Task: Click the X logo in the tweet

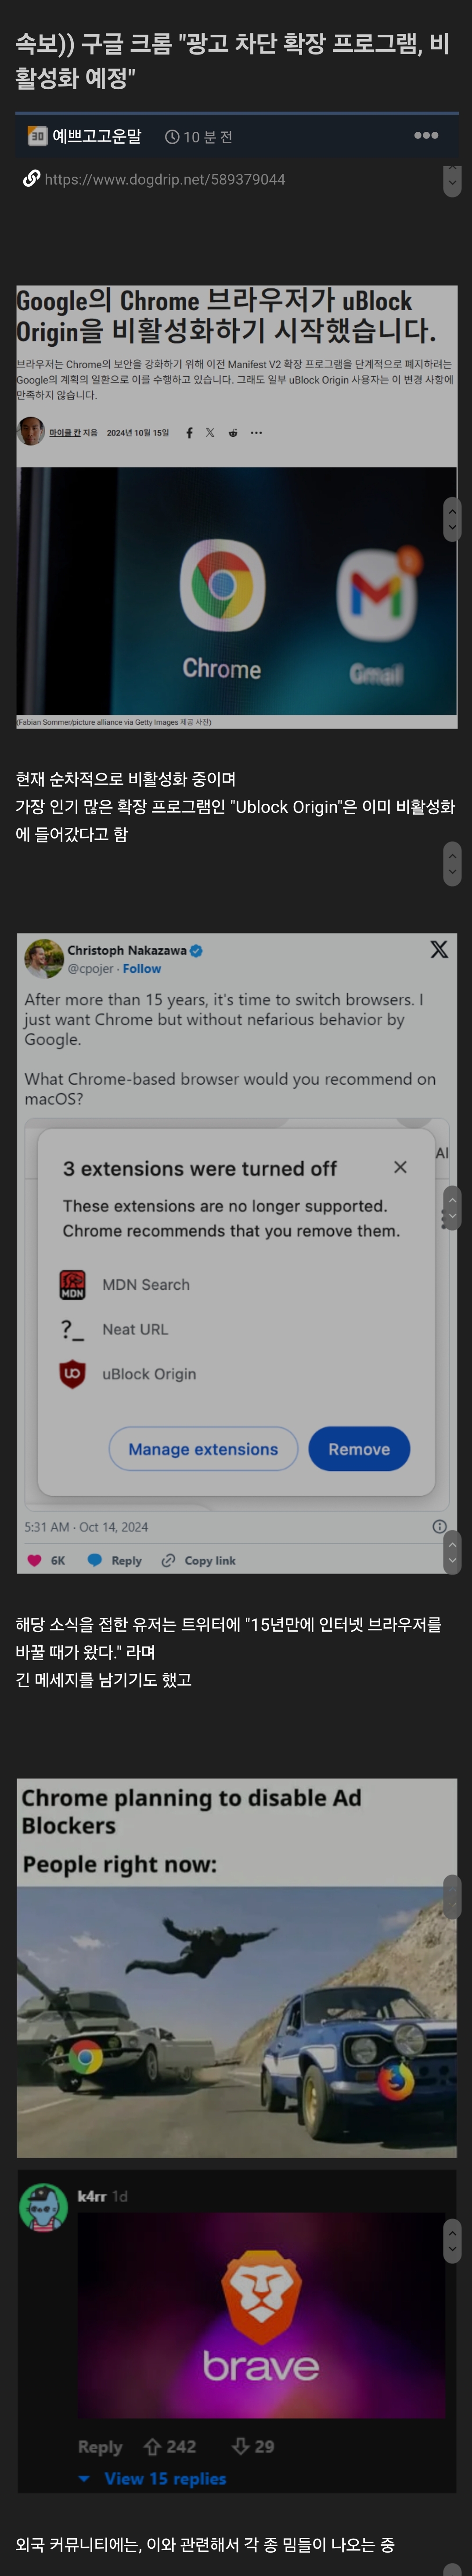Action: point(439,949)
